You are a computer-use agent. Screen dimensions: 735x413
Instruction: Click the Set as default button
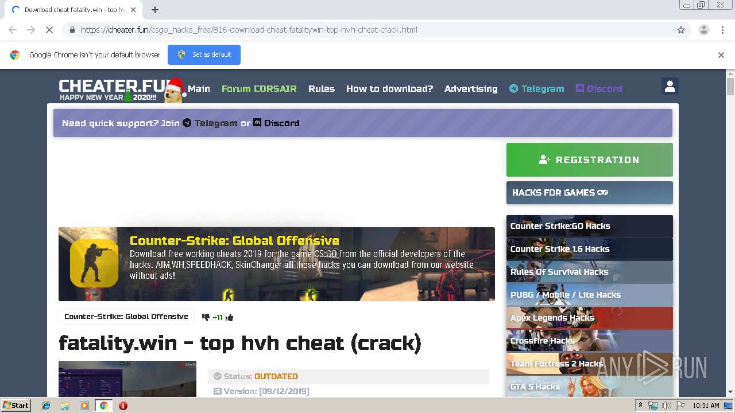coord(204,54)
